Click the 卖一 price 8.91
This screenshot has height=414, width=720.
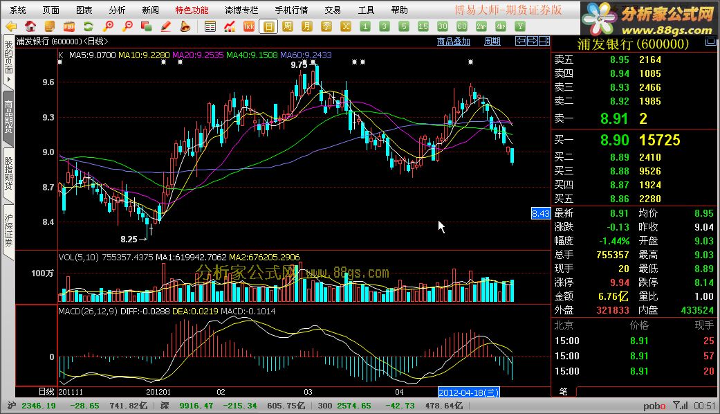pyautogui.click(x=614, y=118)
